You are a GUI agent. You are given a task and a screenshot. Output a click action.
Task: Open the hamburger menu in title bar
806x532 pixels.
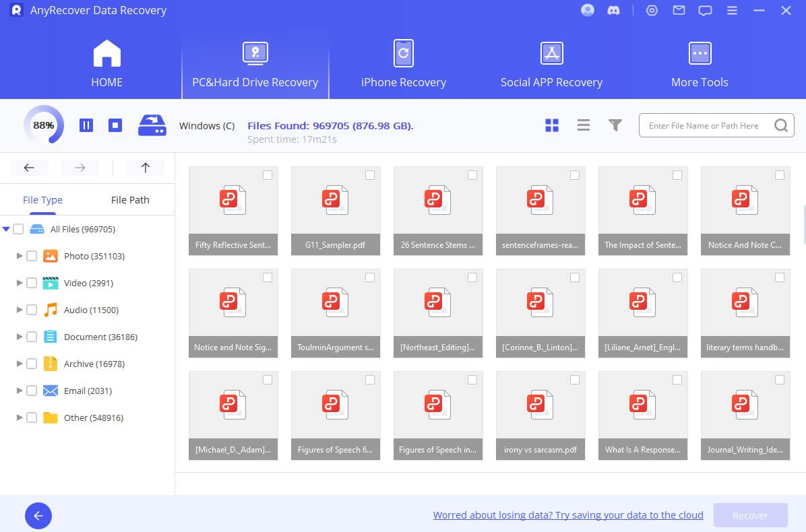coord(733,10)
